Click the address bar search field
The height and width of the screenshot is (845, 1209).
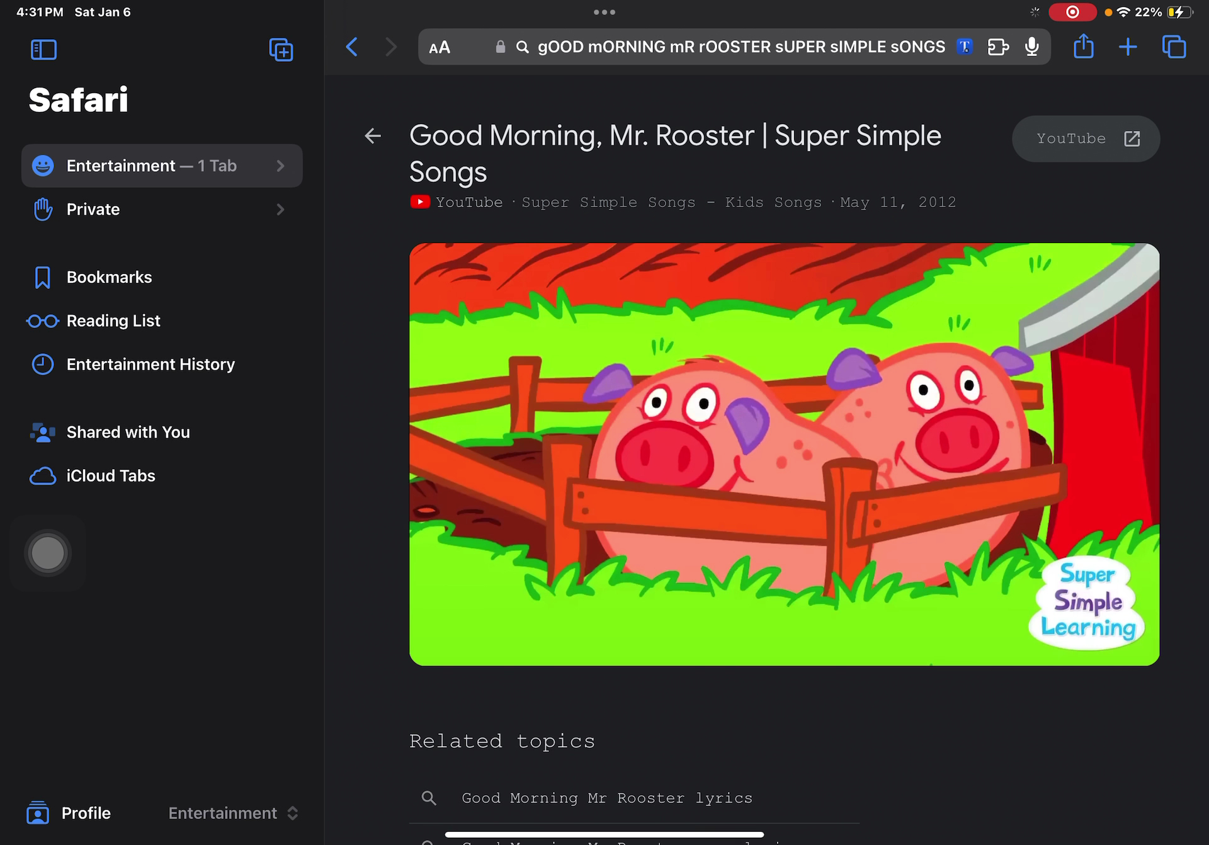pyautogui.click(x=741, y=47)
